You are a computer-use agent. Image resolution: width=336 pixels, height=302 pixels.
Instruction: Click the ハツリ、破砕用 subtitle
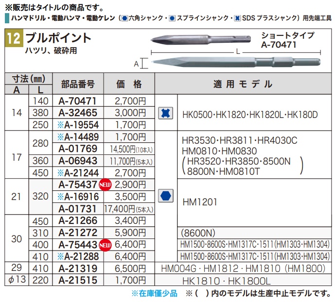click(x=51, y=50)
